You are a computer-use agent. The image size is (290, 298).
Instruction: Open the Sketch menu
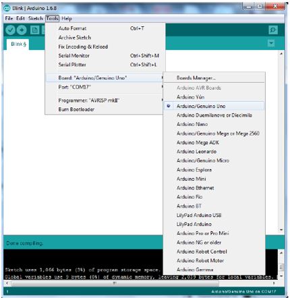[36, 18]
